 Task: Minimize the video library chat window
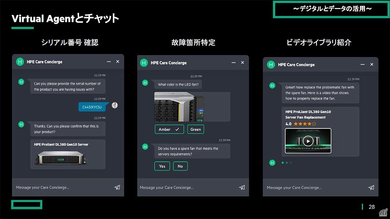click(363, 65)
